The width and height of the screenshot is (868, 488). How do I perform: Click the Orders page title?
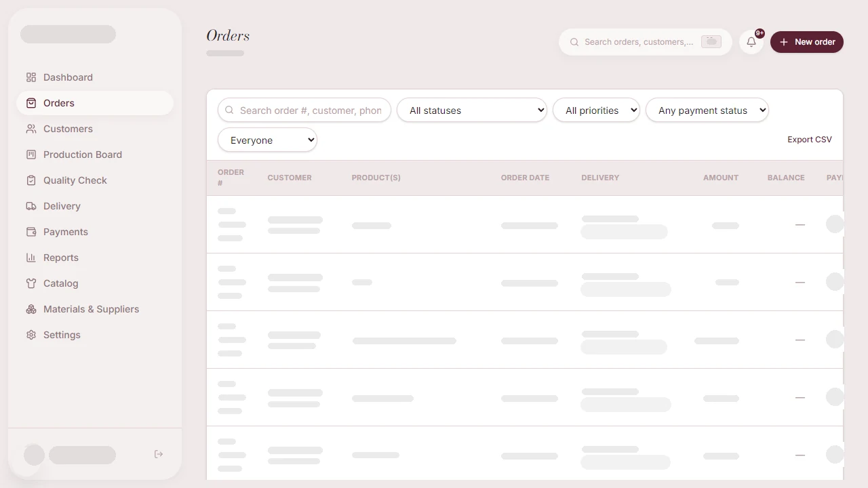tap(228, 36)
